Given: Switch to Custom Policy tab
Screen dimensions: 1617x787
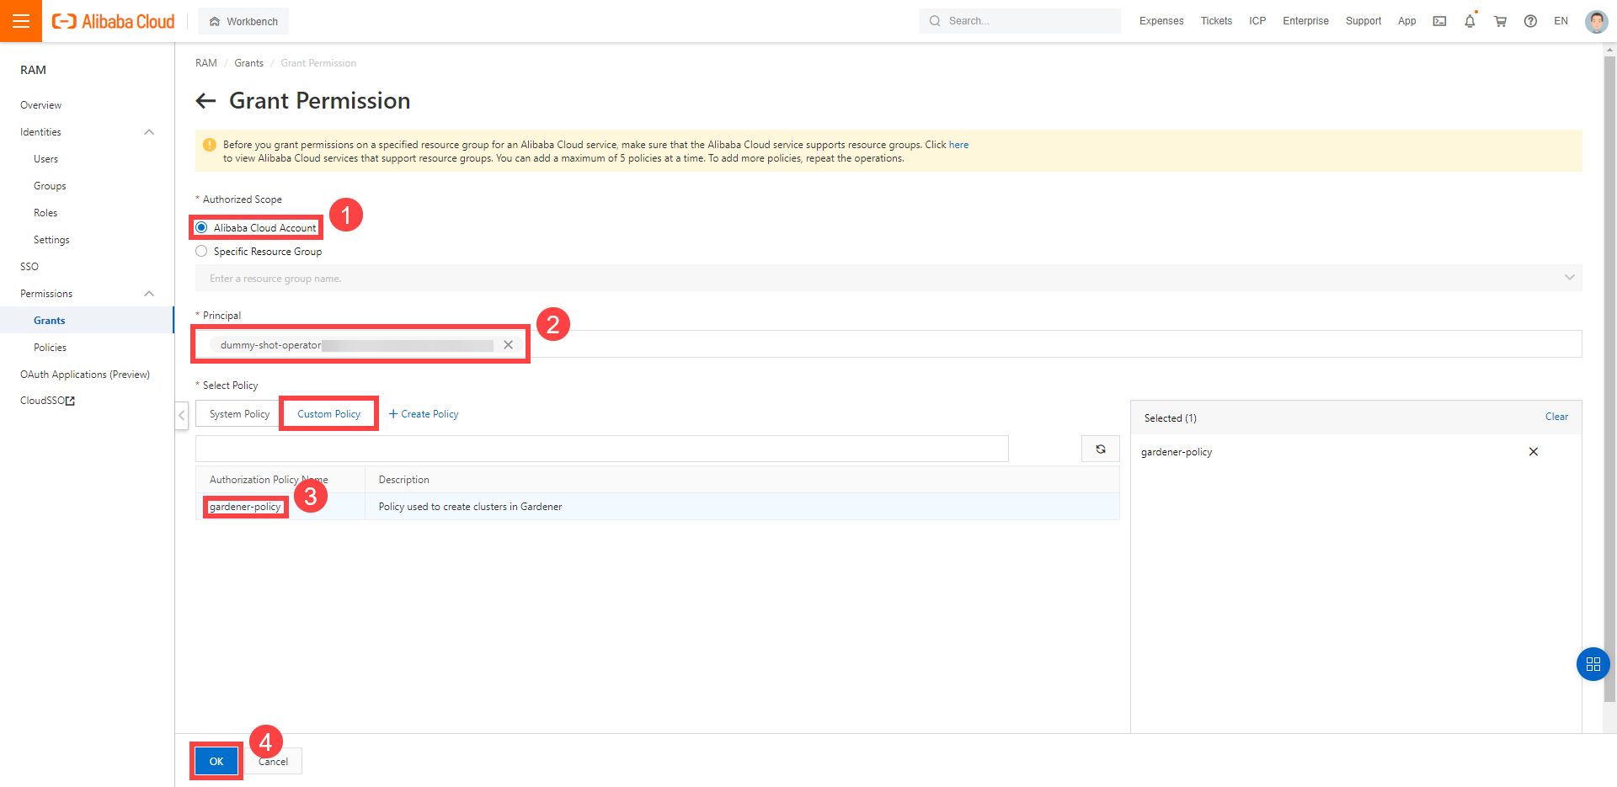Looking at the screenshot, I should point(328,414).
